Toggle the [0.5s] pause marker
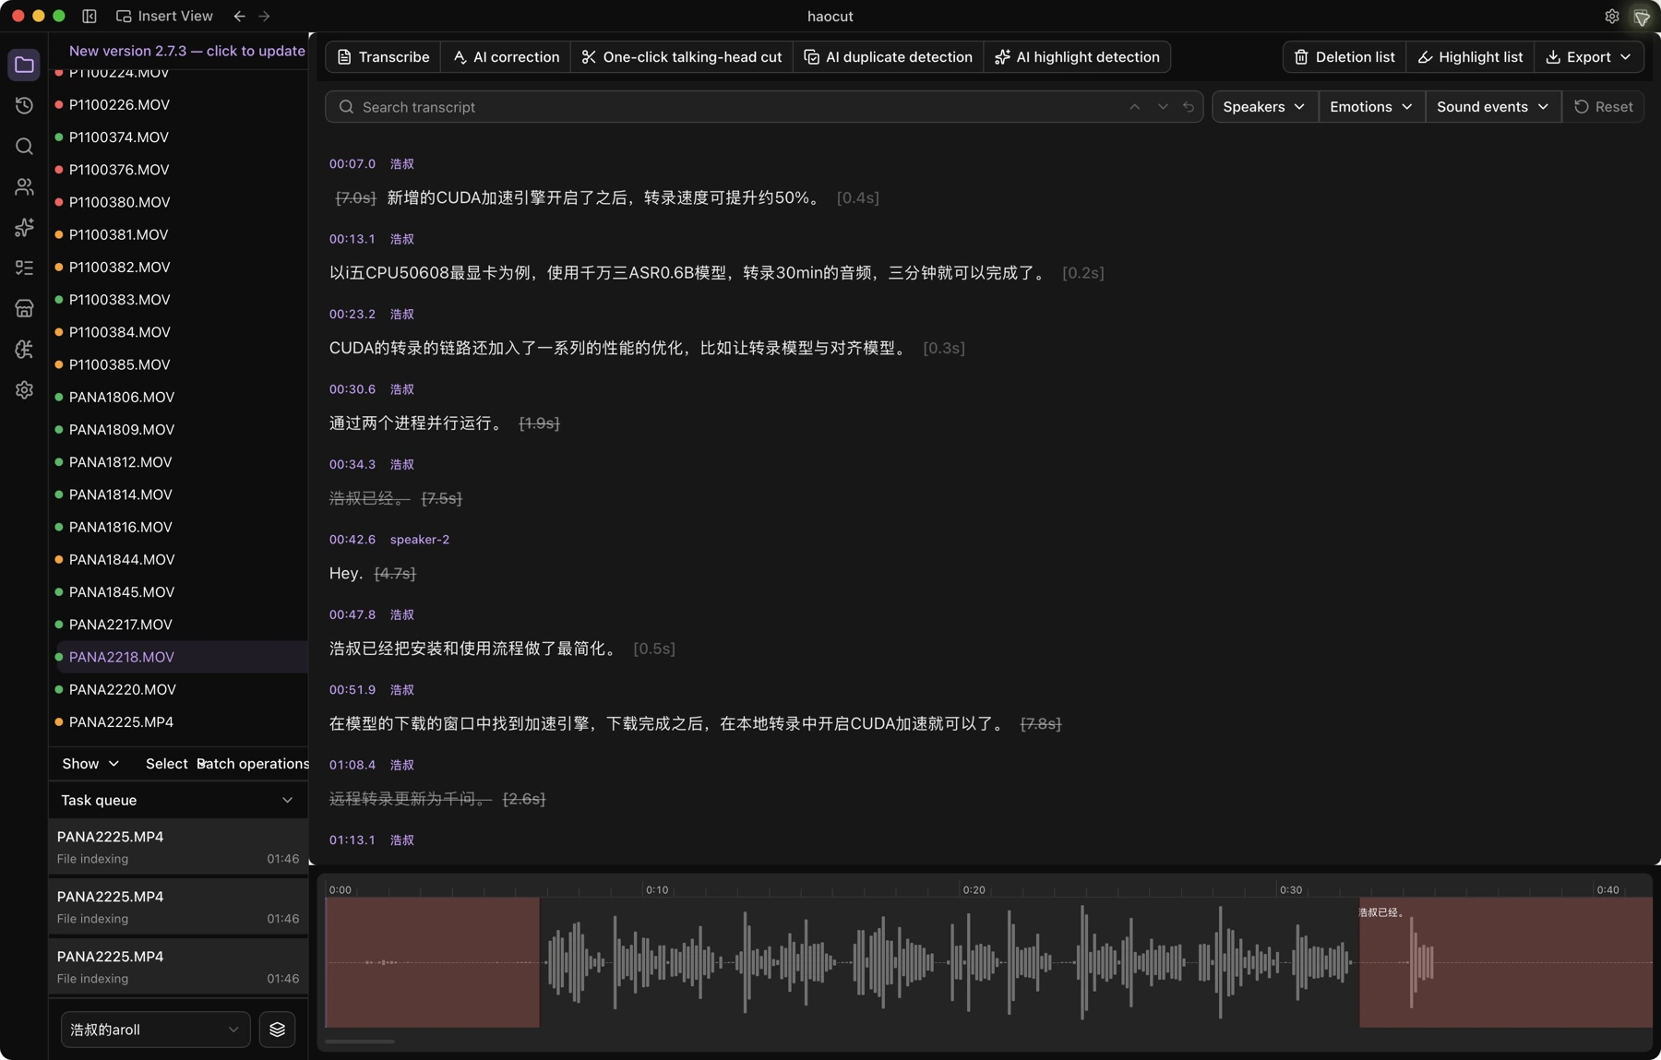Image resolution: width=1661 pixels, height=1060 pixels. tap(654, 649)
